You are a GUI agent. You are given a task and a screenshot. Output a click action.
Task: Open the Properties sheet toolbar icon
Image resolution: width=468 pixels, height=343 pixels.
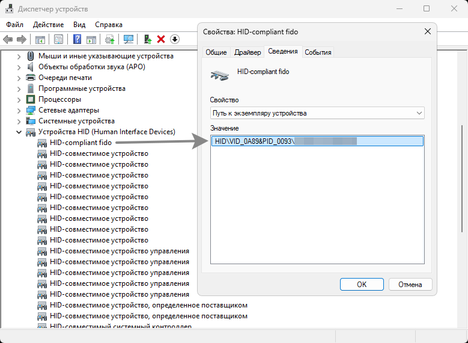click(x=58, y=39)
